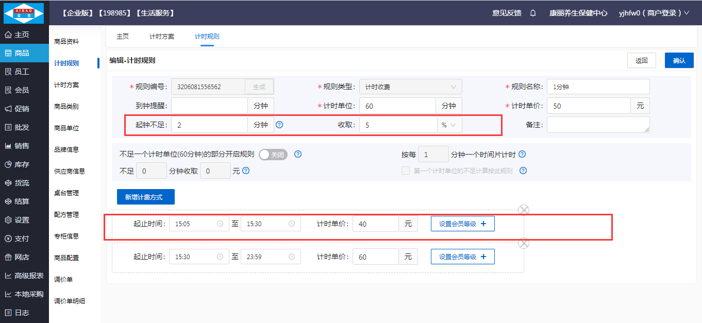The width and height of the screenshot is (702, 323).
Task: Click the 计时单价 field showing 50
Action: tap(589, 106)
